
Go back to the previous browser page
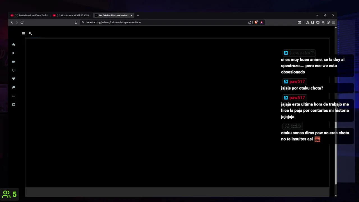12,22
